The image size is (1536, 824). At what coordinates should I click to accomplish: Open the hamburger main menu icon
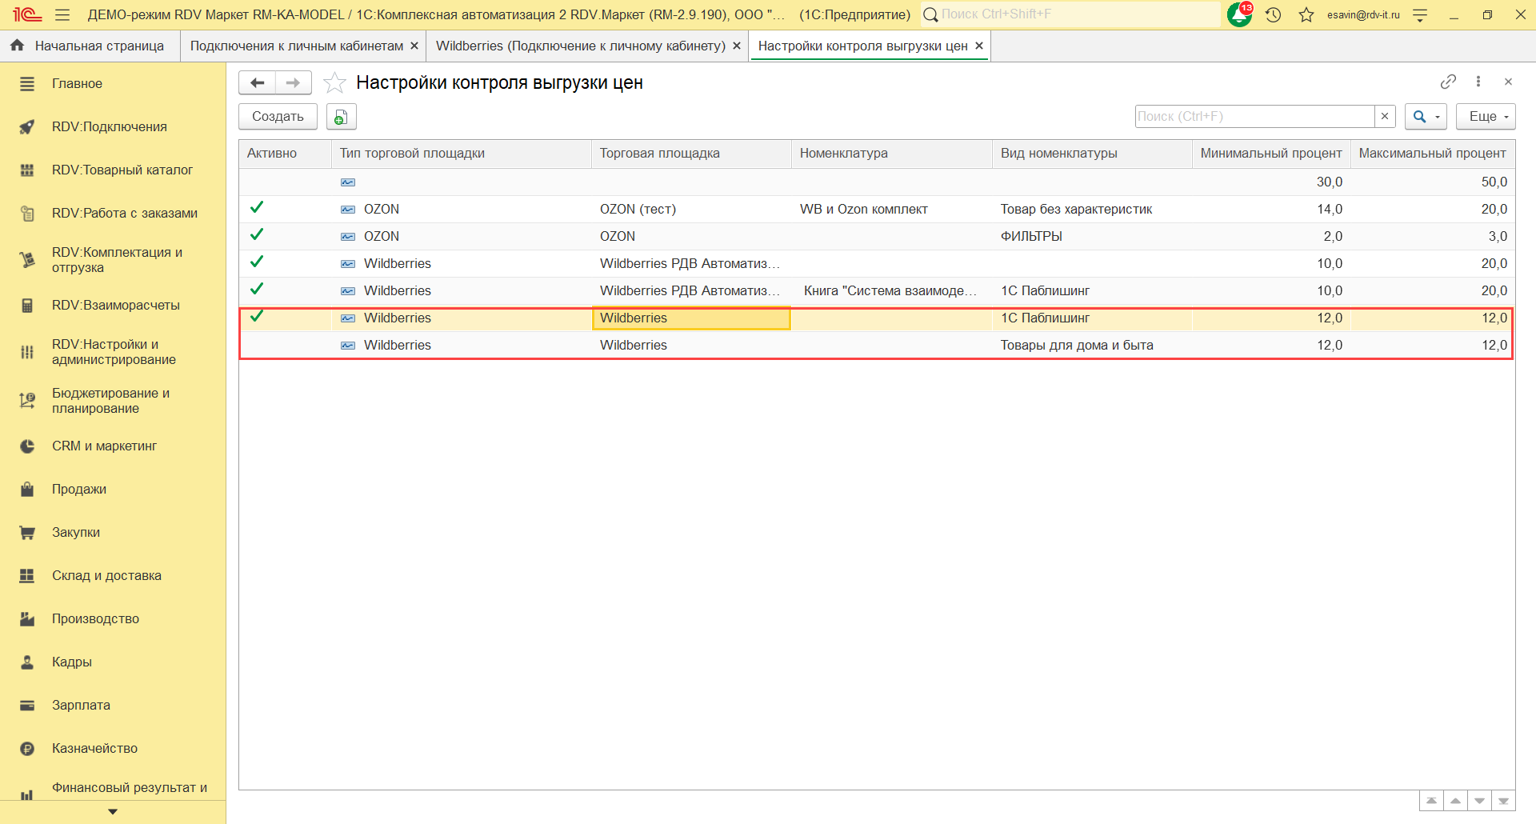point(62,14)
